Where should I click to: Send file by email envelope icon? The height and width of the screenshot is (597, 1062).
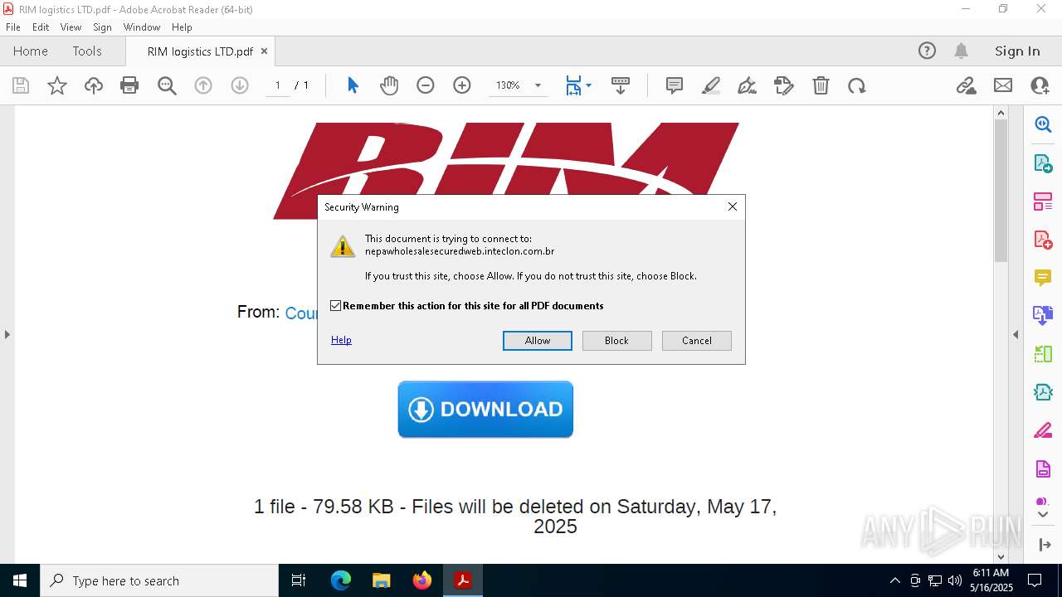click(x=1003, y=85)
